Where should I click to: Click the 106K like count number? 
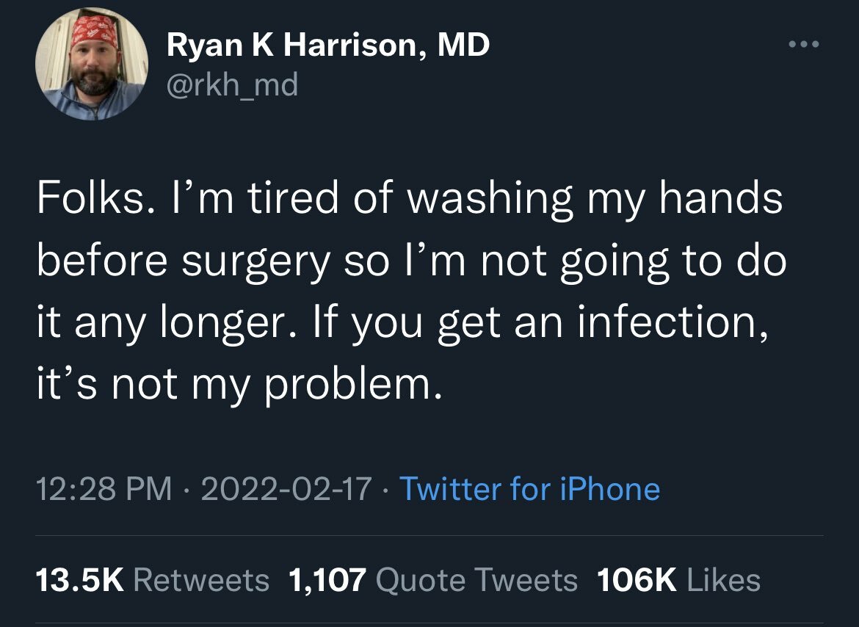(x=637, y=580)
